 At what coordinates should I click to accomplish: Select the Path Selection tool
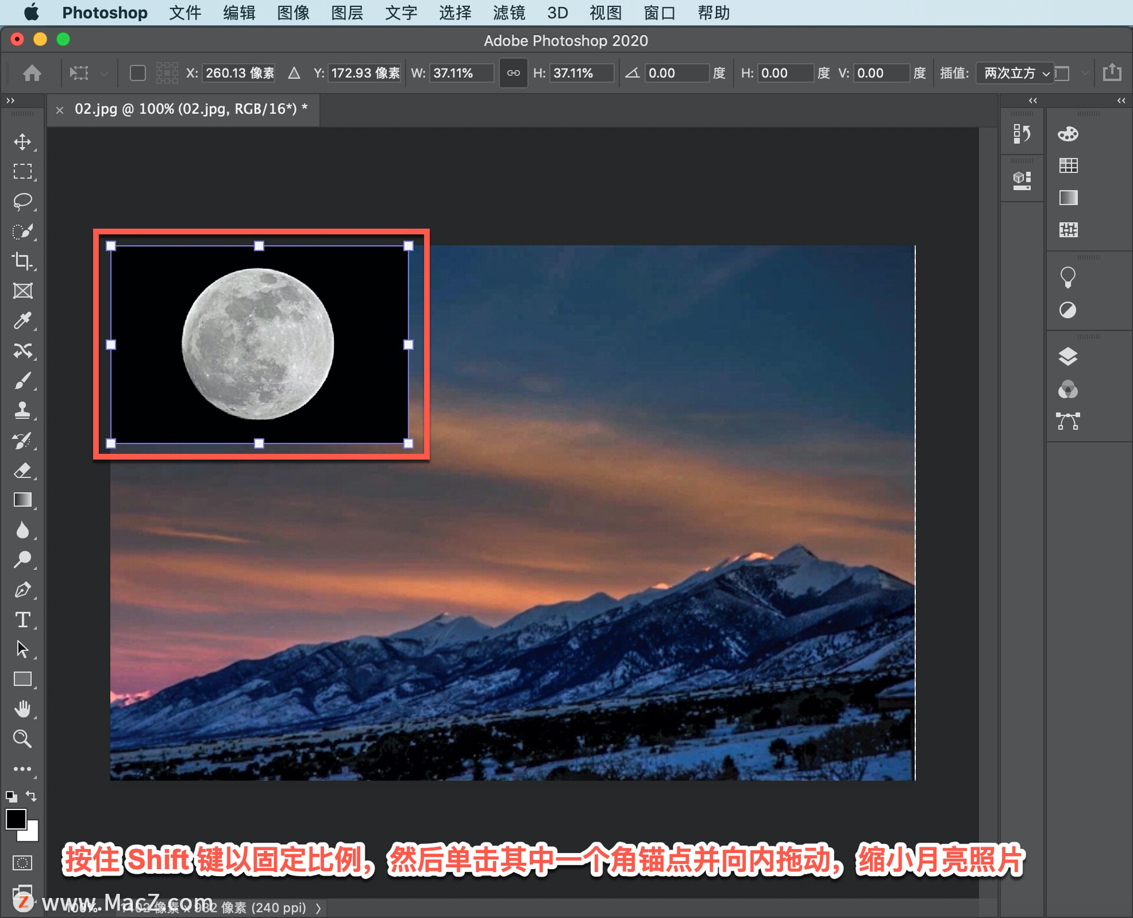pyautogui.click(x=22, y=649)
